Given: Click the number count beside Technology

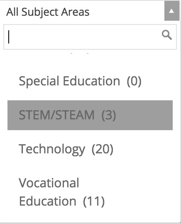Looking at the screenshot, I should pyautogui.click(x=103, y=149).
